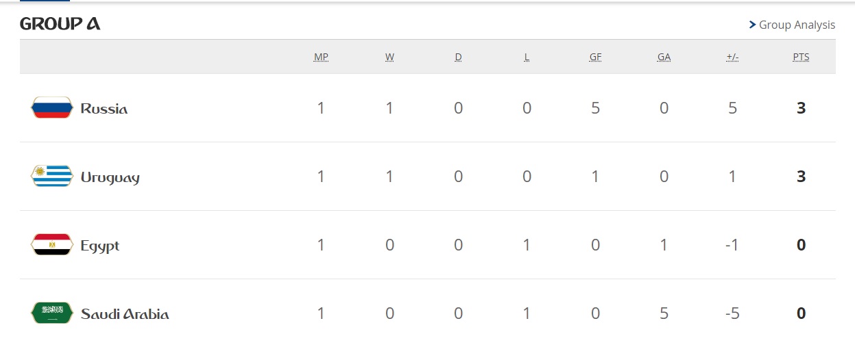Click the GA column header
This screenshot has height=347, width=855.
click(664, 57)
